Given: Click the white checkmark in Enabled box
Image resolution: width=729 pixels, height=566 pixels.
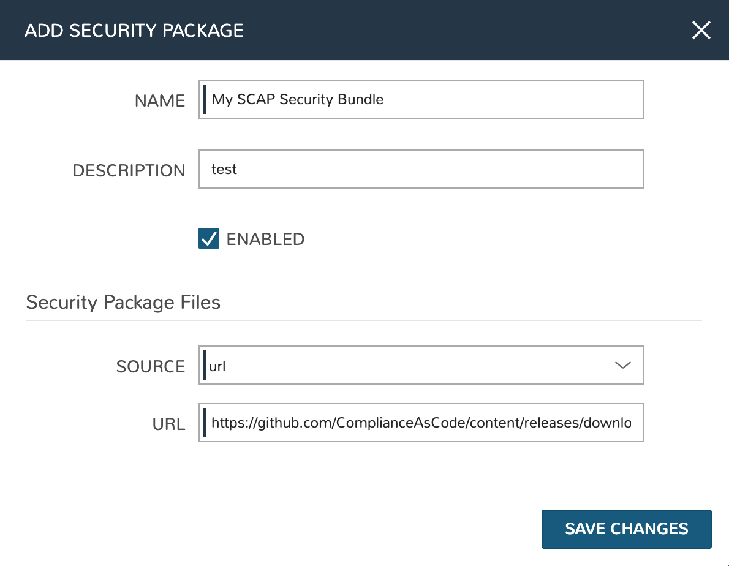Looking at the screenshot, I should 209,238.
